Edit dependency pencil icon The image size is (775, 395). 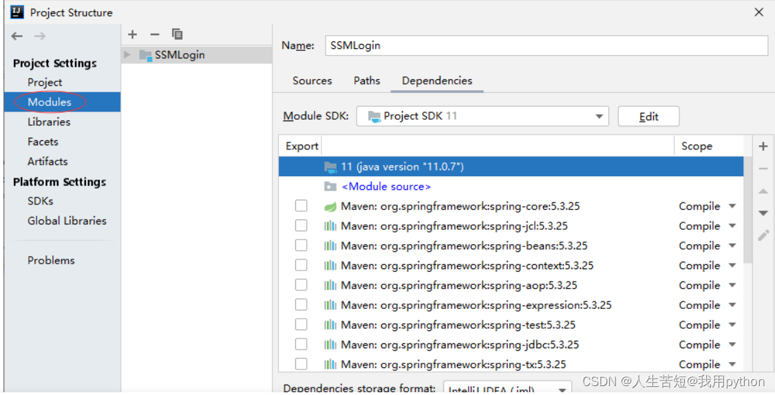pos(763,235)
